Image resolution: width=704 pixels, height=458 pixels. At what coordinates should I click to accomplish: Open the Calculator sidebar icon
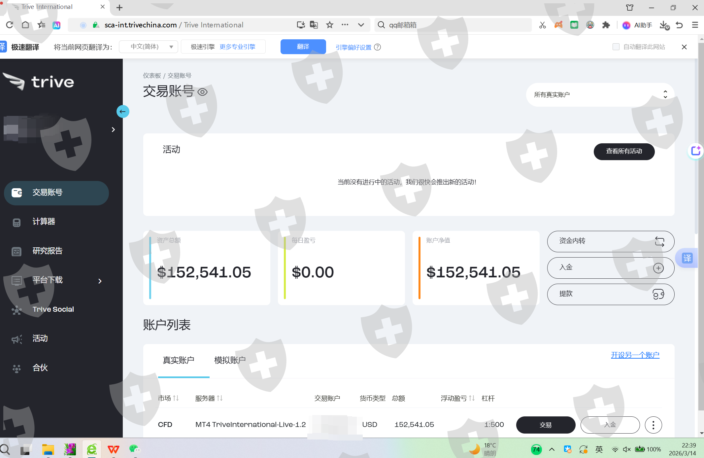(x=17, y=222)
